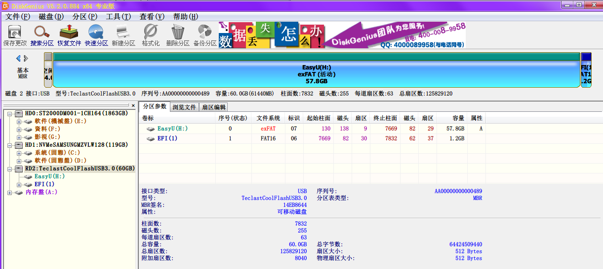Open the 分区(P) menu
The height and width of the screenshot is (269, 603).
click(85, 16)
